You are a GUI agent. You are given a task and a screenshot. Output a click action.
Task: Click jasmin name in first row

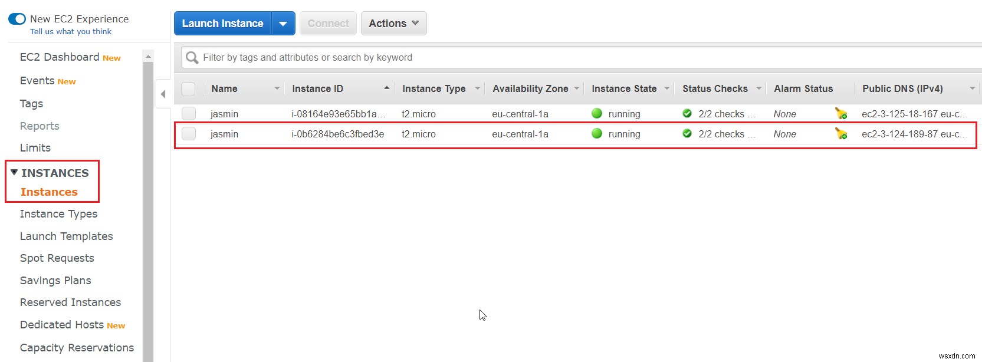click(224, 114)
